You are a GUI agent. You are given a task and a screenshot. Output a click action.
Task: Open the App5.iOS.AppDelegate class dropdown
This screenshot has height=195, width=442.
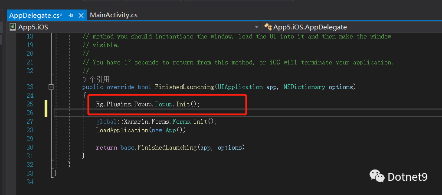coord(352,27)
